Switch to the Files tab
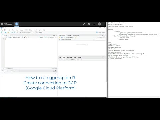The height and width of the screenshot is (120, 160). [x=60, y=58]
